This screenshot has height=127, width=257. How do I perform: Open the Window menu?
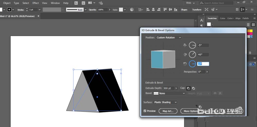pos(55,3)
